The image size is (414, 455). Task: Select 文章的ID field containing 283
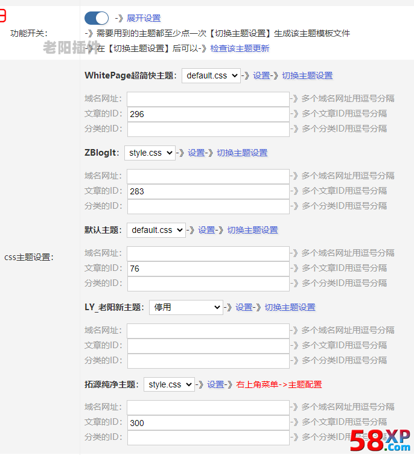click(208, 191)
